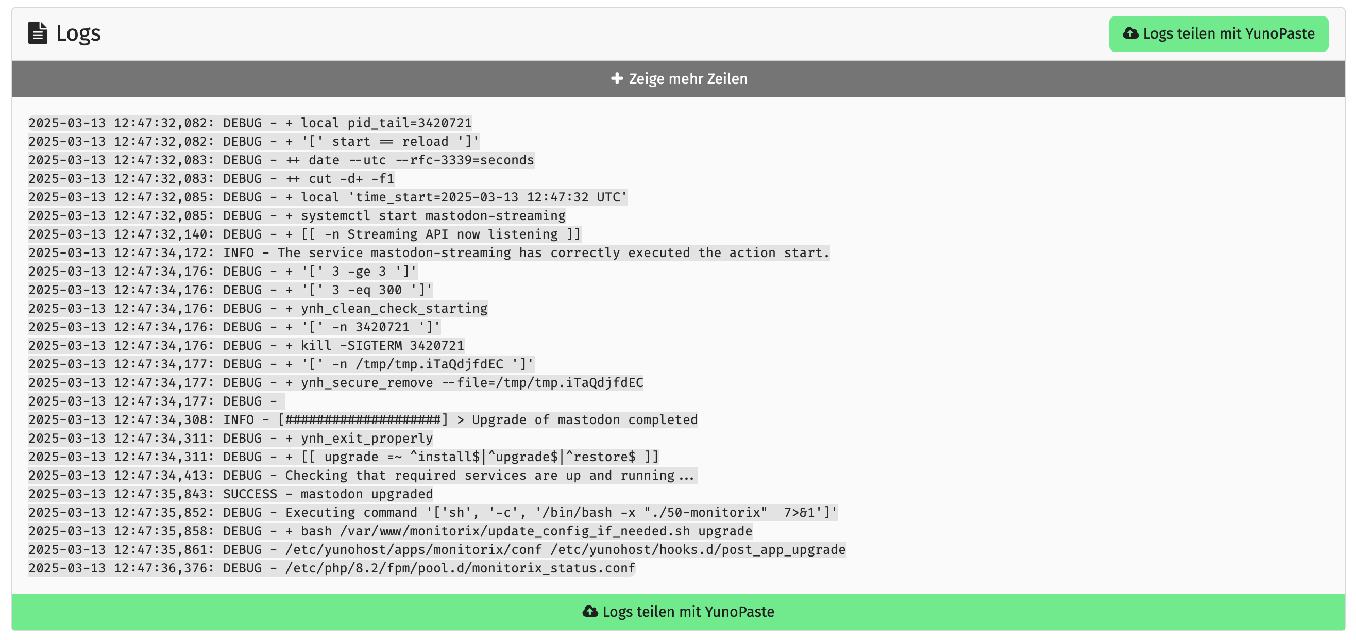Click the Logs document icon in header
Screen dimensions: 1356x640
38,33
